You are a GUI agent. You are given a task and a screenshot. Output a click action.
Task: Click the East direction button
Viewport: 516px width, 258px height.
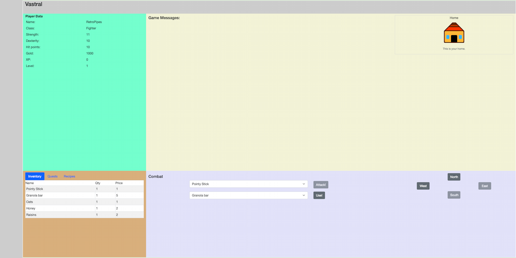pos(485,186)
